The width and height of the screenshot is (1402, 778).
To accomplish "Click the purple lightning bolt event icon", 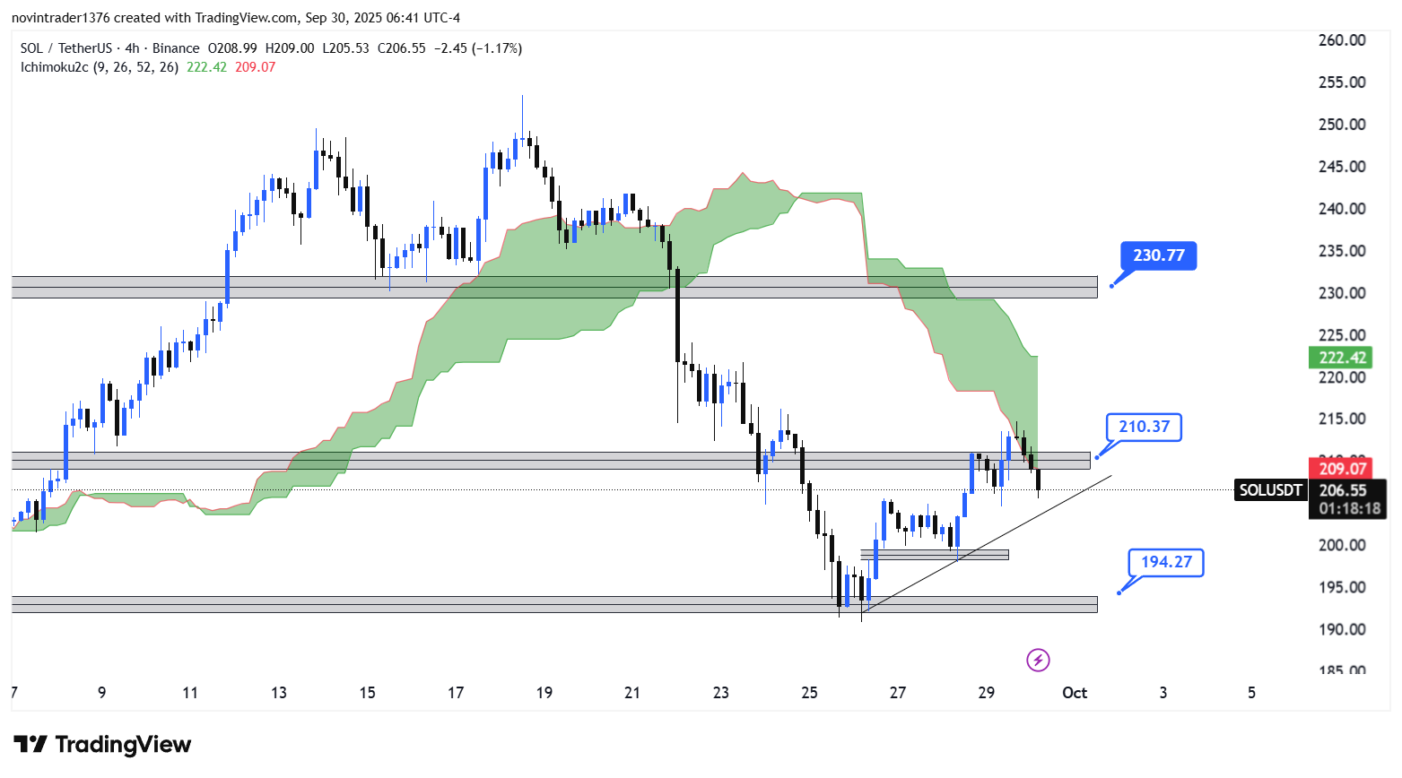I will (x=1038, y=661).
